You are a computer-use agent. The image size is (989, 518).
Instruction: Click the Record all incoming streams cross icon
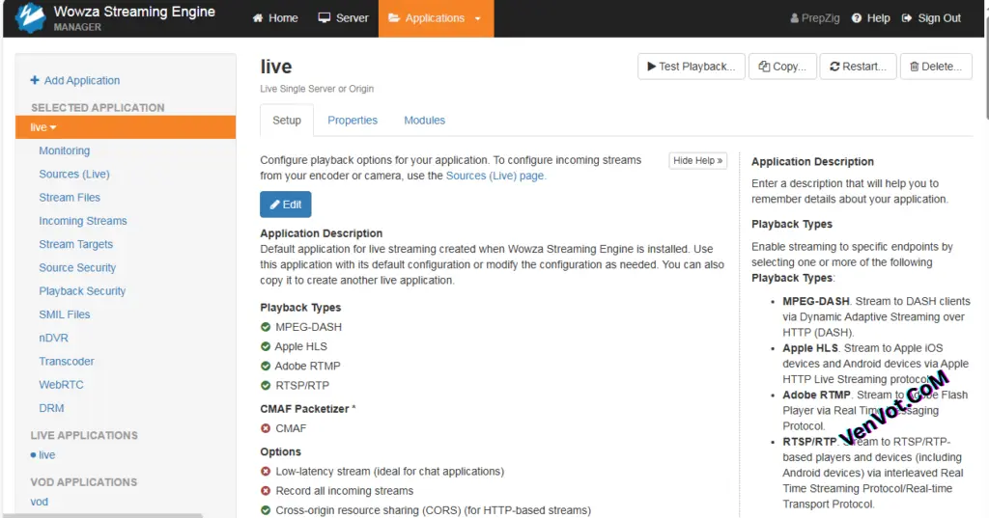[x=266, y=491]
